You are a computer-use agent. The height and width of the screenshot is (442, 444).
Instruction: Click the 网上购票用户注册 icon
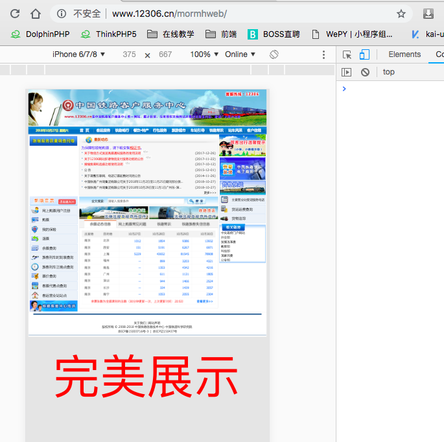(35, 211)
